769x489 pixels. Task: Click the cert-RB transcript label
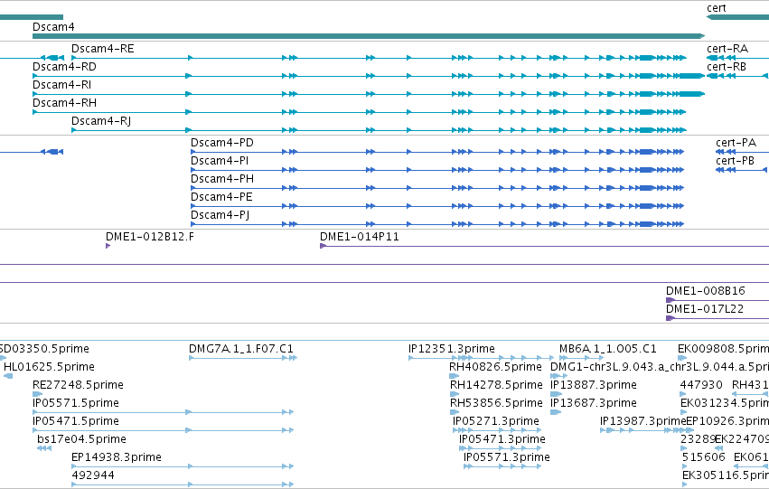pos(727,67)
